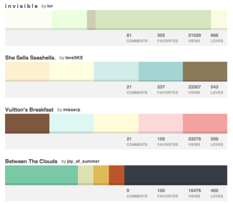Select the teal swatch in She Sells Seashells
Screen dimensions: 233x204
pos(161,72)
